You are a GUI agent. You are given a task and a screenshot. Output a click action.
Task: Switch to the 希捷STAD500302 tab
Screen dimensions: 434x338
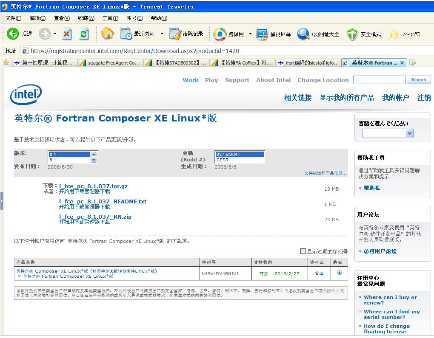pos(177,63)
